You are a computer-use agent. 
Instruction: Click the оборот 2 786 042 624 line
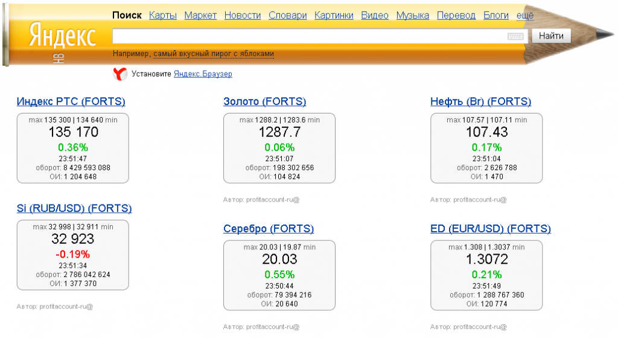pos(73,275)
